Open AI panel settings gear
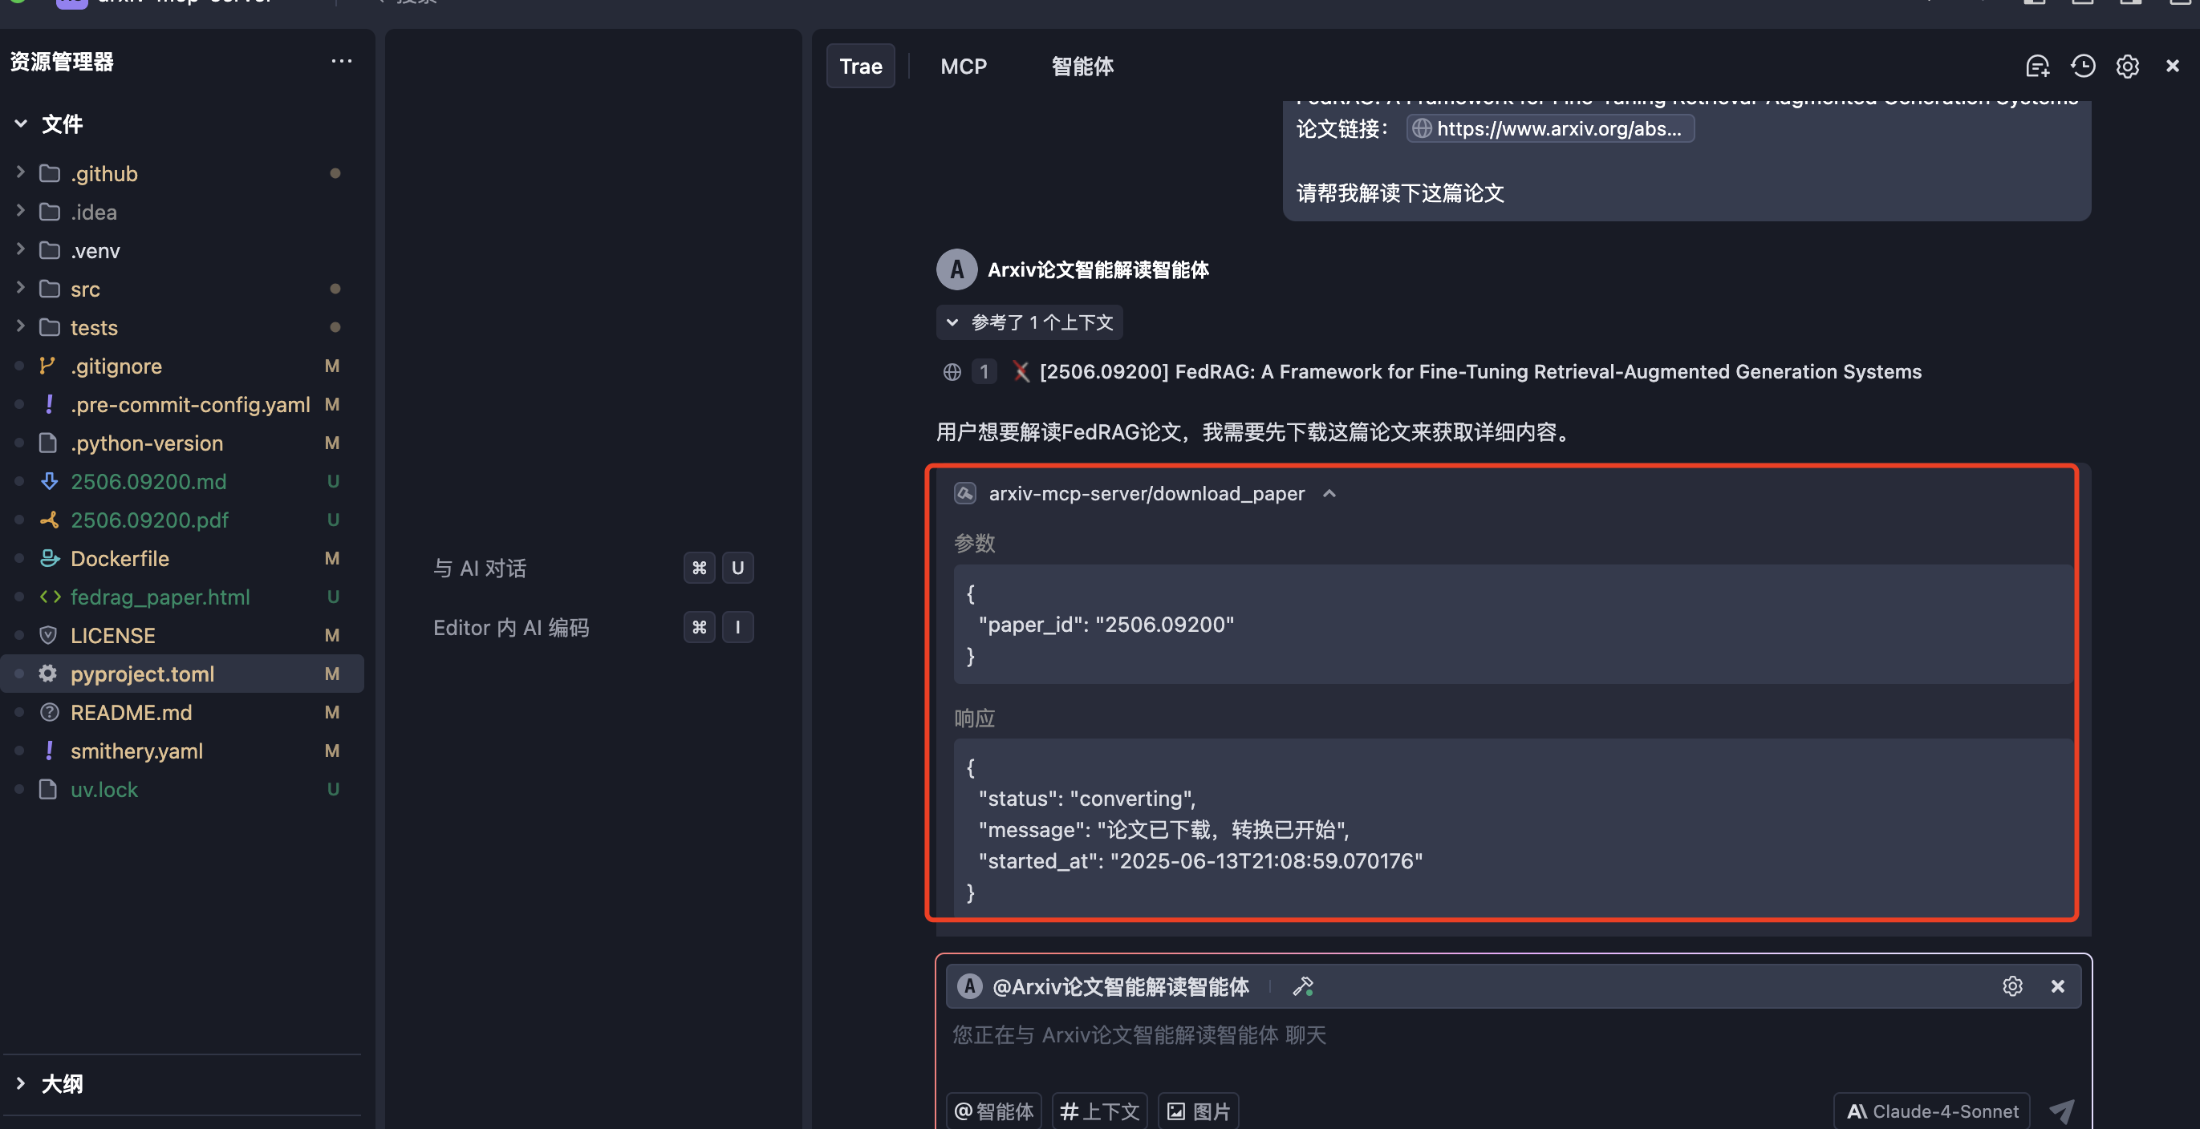2200x1129 pixels. pos(2128,67)
